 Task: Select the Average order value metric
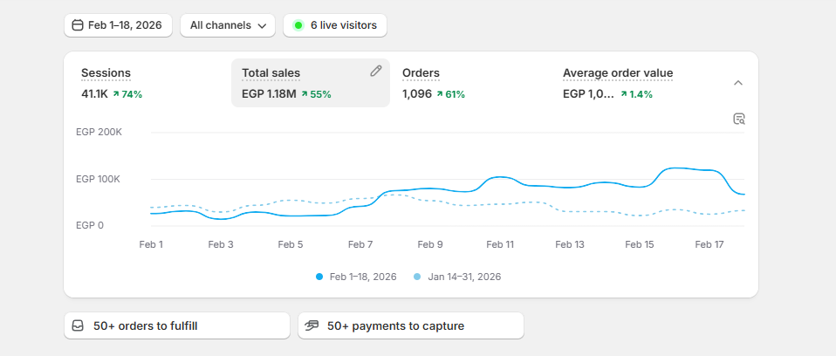pos(618,73)
